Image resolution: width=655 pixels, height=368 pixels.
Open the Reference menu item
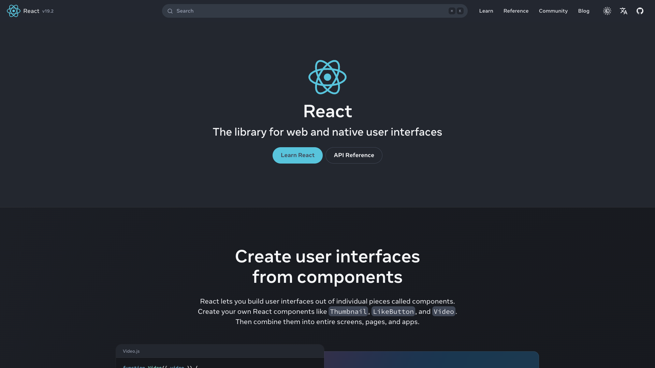515,11
